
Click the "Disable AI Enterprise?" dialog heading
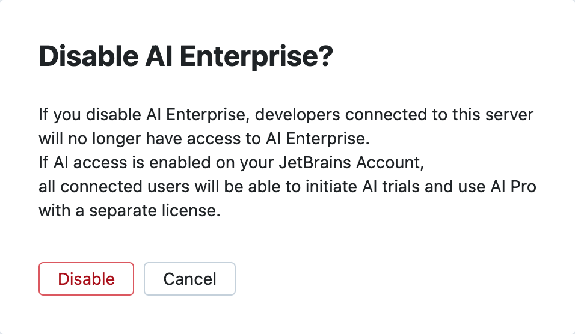click(x=186, y=58)
